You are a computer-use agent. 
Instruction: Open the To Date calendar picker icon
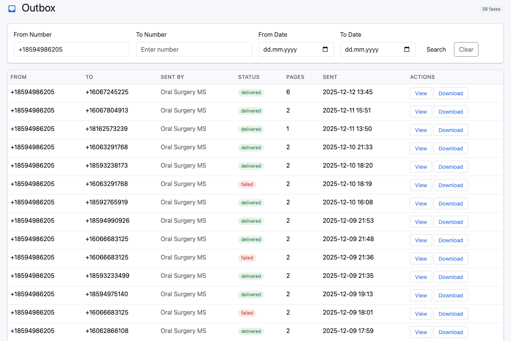pos(407,49)
